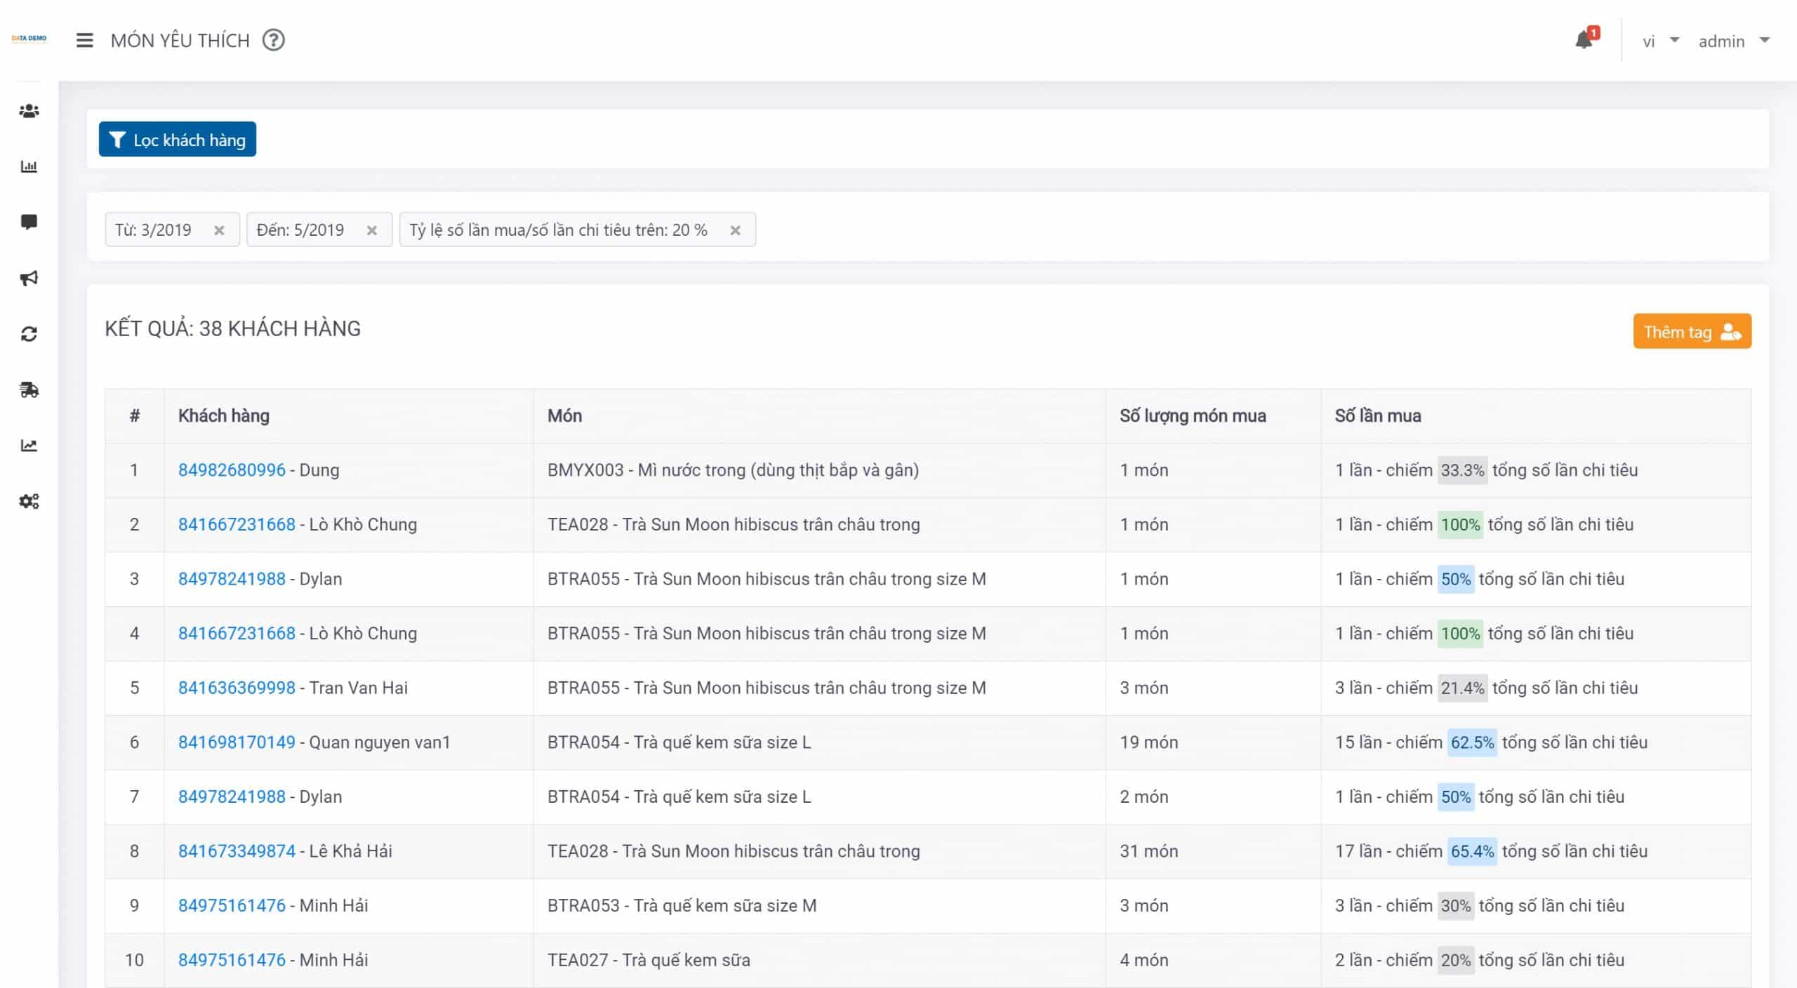The width and height of the screenshot is (1797, 988).
Task: Click the 65.4% percentage badge
Action: pos(1472,851)
